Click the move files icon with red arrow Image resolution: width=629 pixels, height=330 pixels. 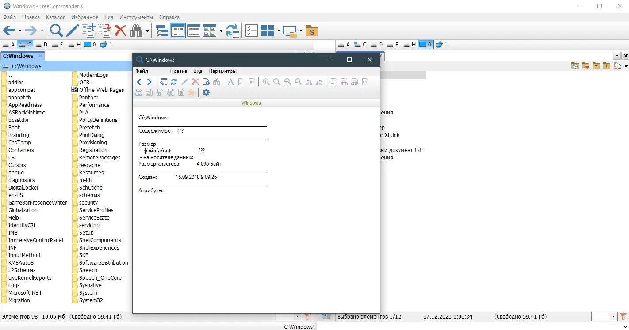pos(104,30)
